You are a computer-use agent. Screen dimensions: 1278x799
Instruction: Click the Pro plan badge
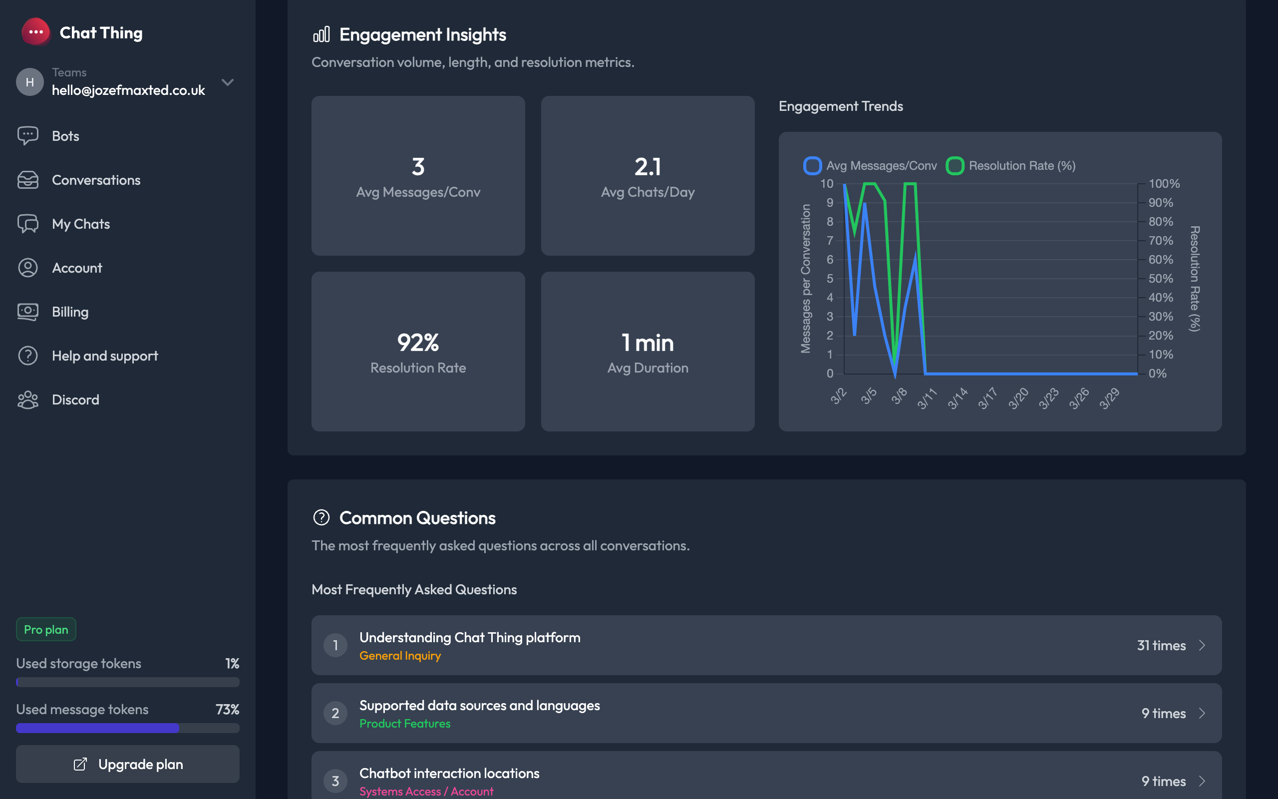coord(45,629)
